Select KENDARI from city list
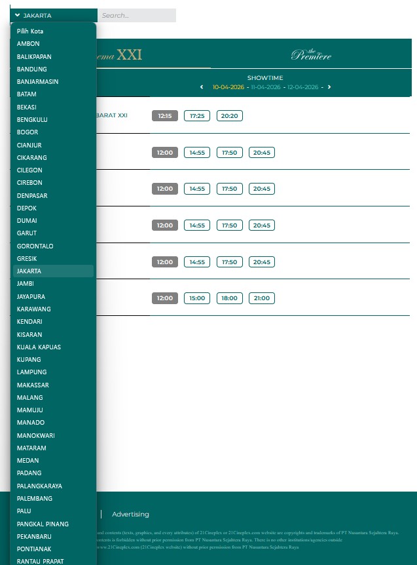This screenshot has width=417, height=565. (53, 321)
